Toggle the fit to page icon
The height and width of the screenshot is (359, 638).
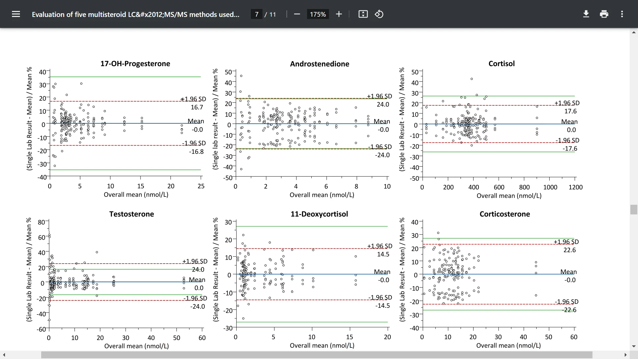[x=363, y=14]
